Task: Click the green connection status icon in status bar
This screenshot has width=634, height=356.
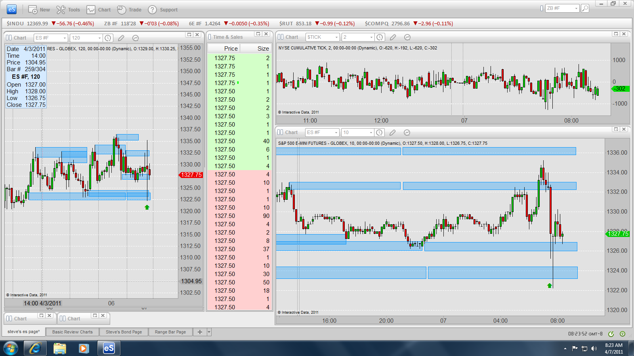Action: [x=611, y=334]
